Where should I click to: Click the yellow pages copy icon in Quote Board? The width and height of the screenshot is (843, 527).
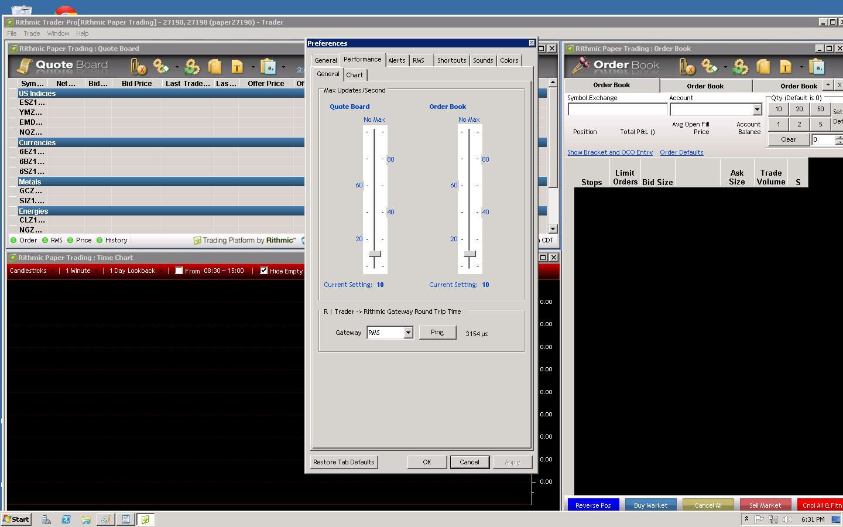point(215,67)
